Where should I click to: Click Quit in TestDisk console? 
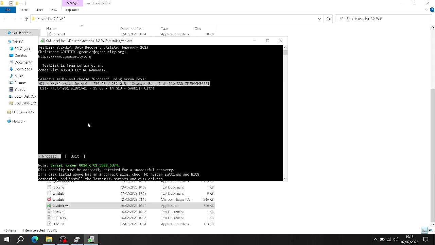(75, 156)
